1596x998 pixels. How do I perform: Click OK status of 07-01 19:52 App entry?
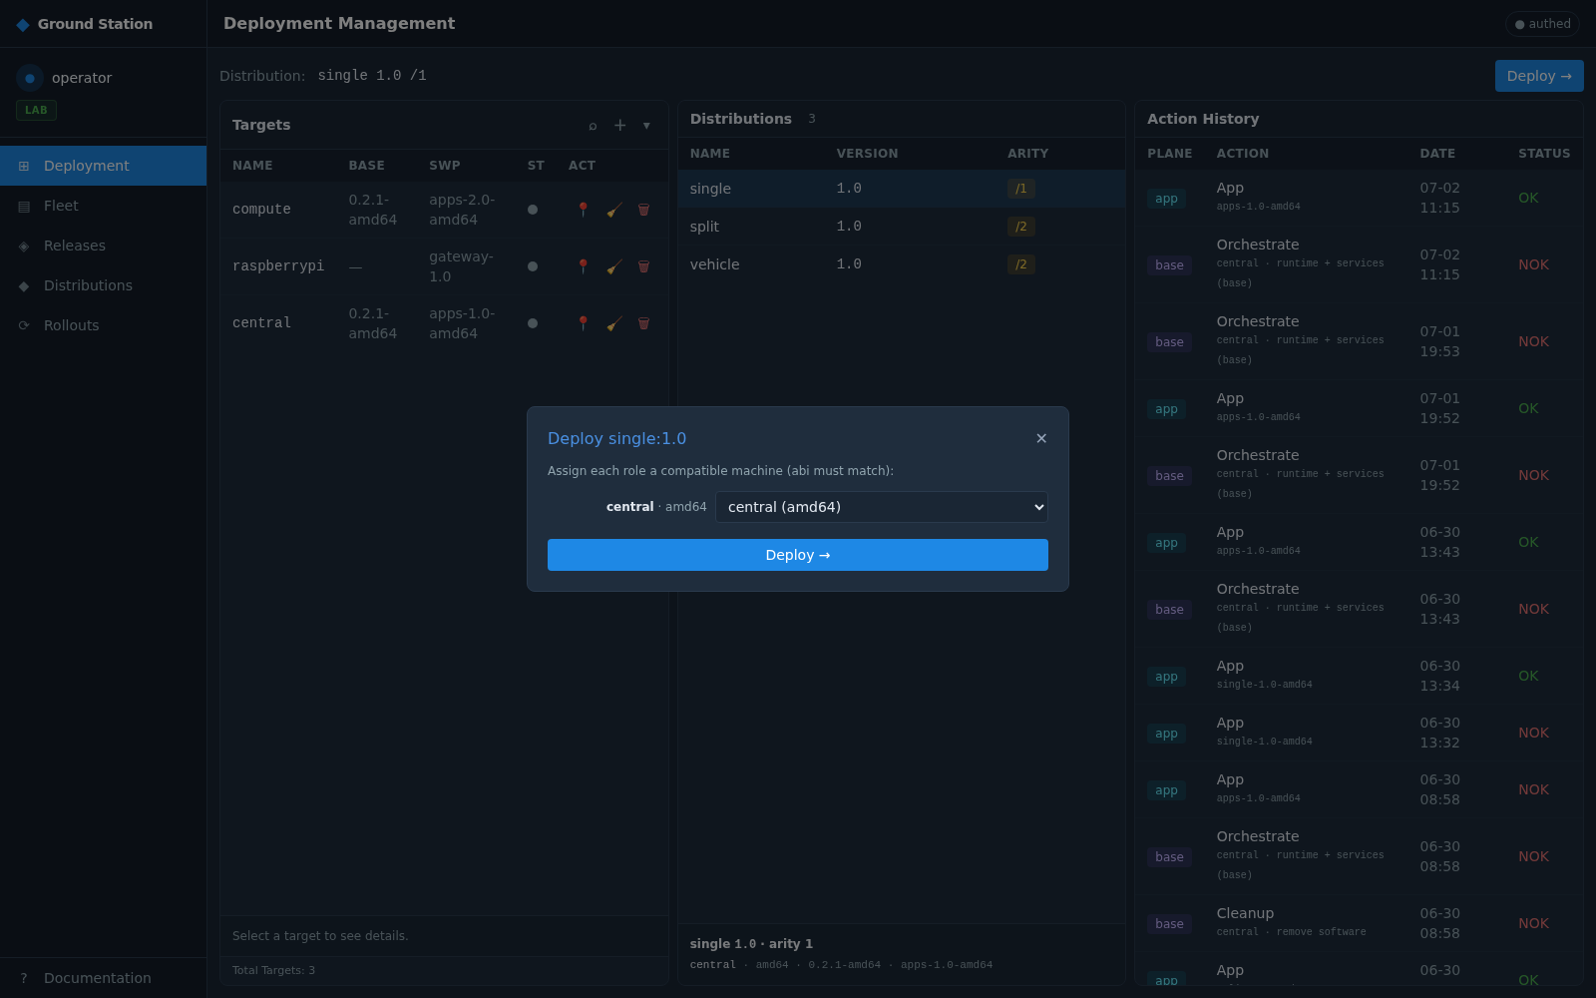point(1528,408)
